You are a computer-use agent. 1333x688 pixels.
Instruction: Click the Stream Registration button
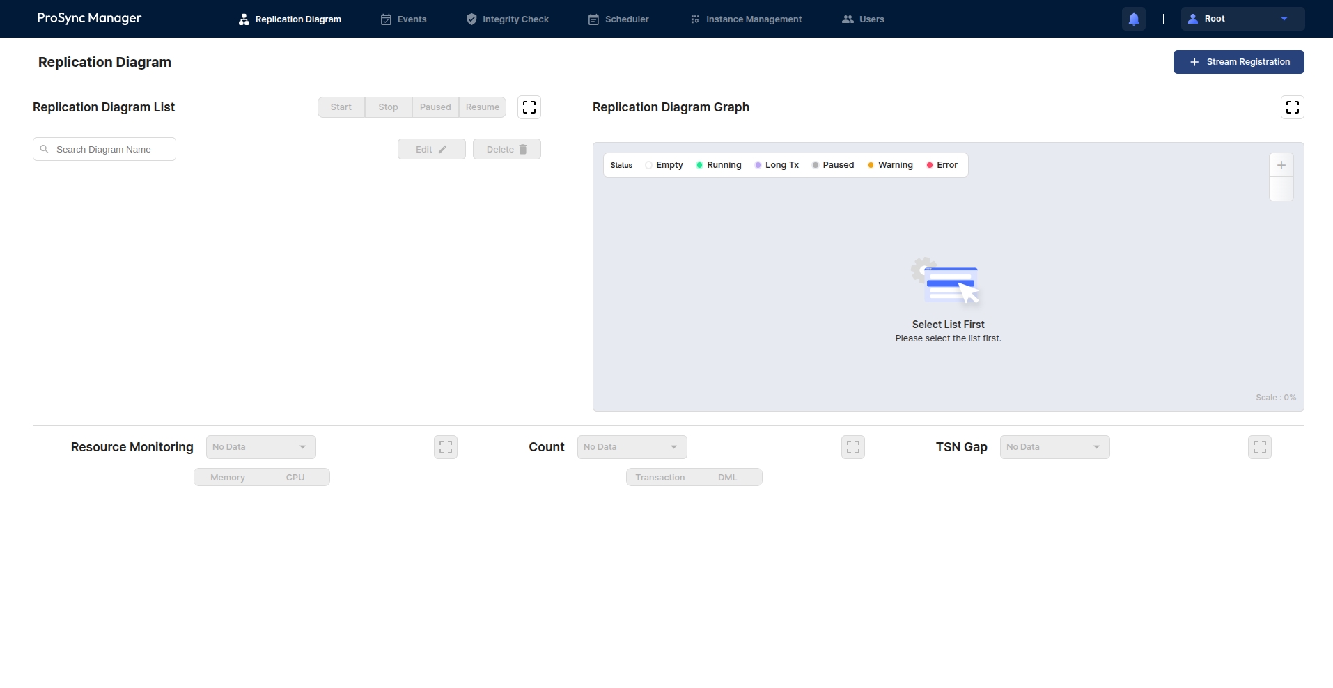[1238, 62]
